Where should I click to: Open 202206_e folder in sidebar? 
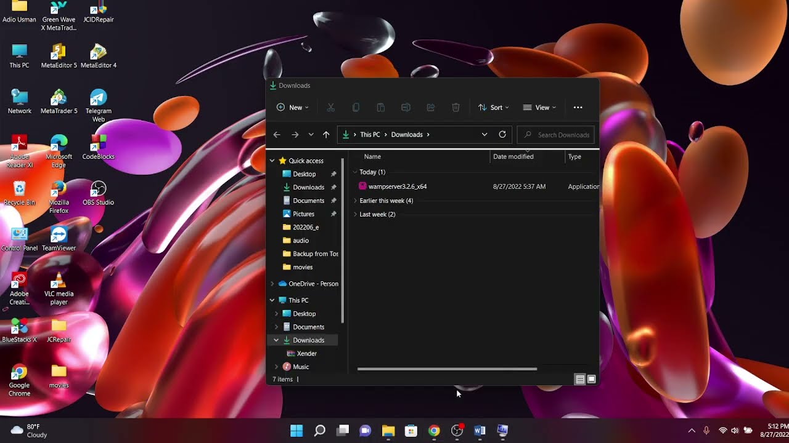(x=305, y=227)
